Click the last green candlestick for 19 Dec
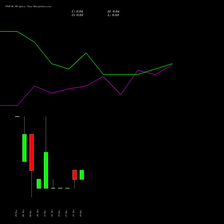Screen dimensions: 224x224 pos(82,175)
